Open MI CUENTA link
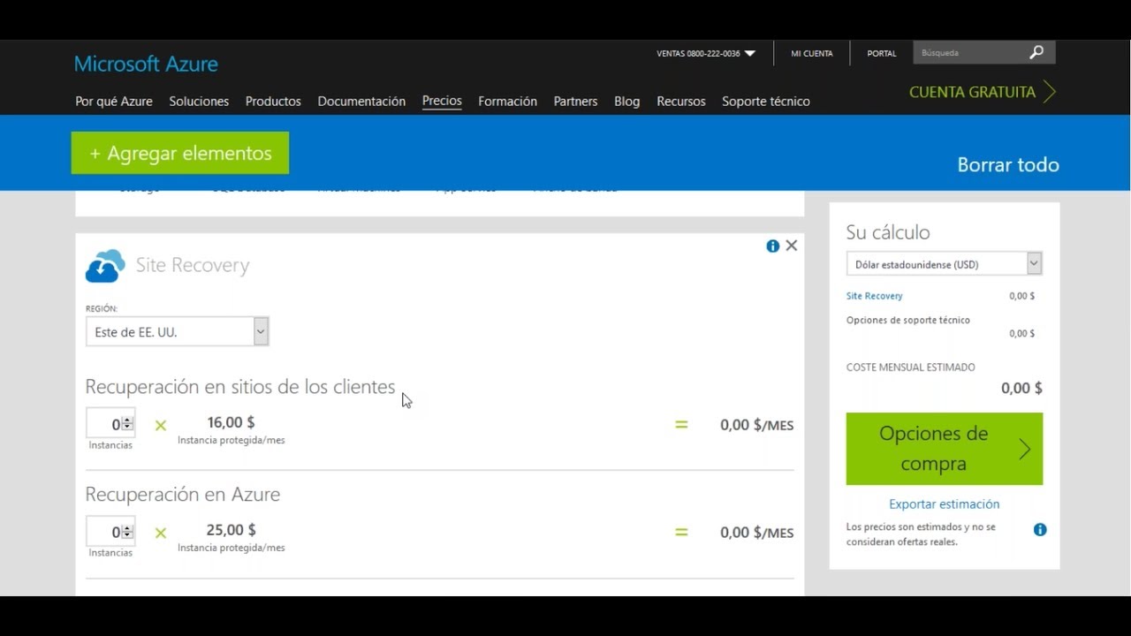 (x=811, y=54)
